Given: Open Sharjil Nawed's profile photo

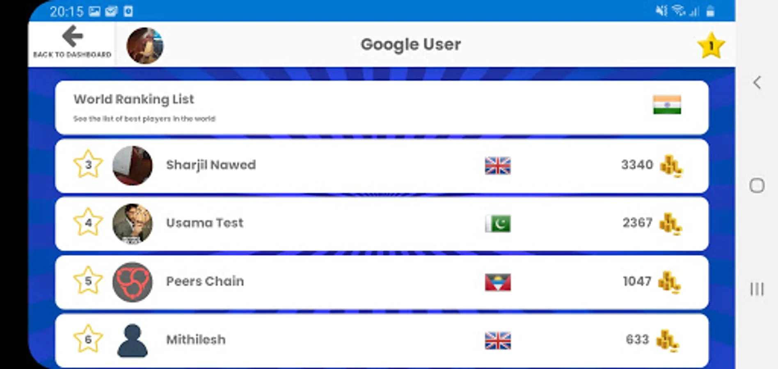Looking at the screenshot, I should [133, 166].
